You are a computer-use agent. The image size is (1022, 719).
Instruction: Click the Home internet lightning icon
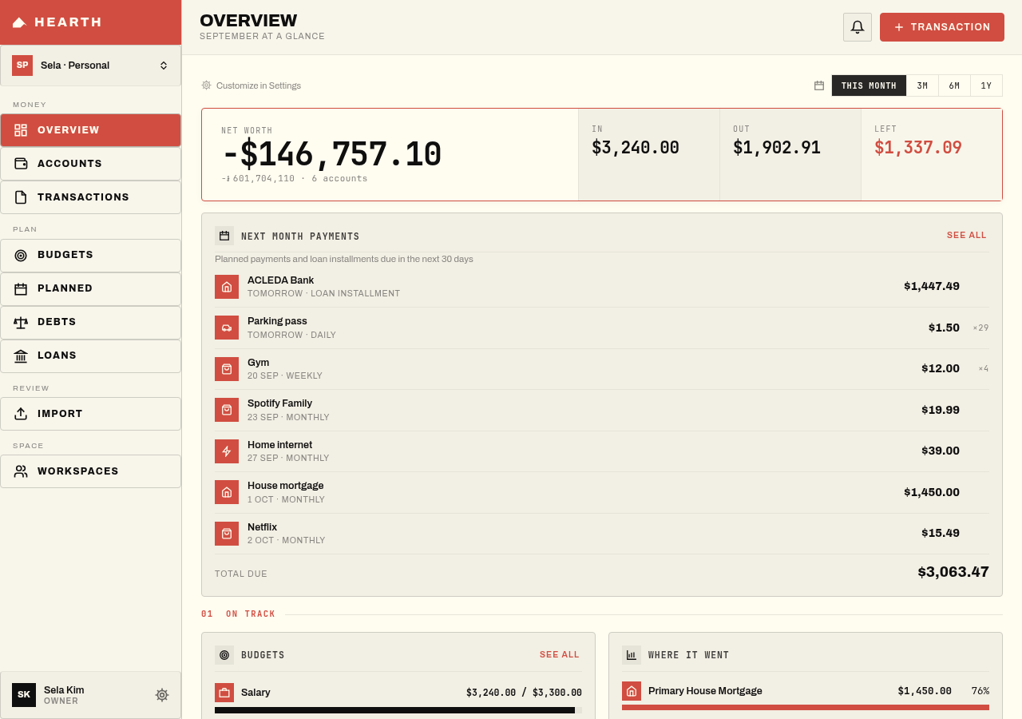coord(227,451)
